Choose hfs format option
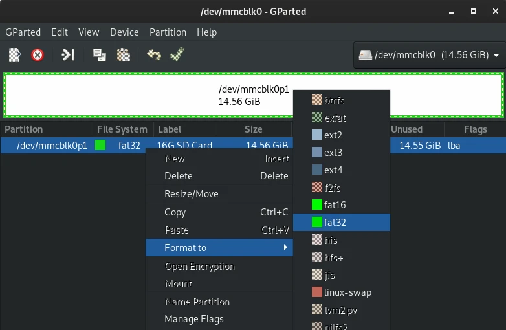 pyautogui.click(x=342, y=240)
